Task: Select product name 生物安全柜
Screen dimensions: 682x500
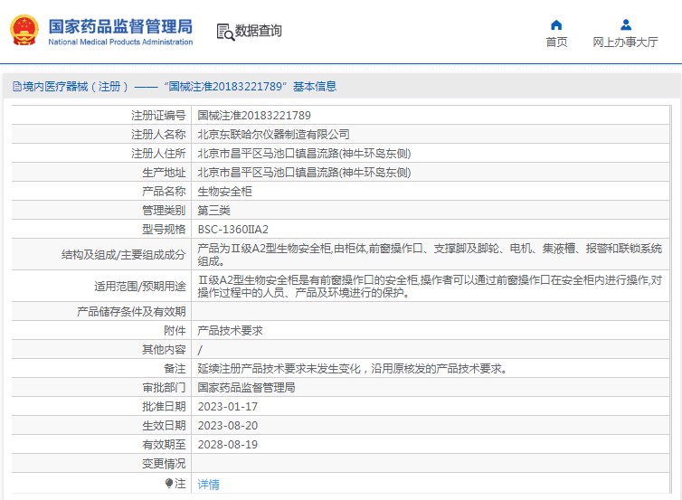Action: [224, 192]
